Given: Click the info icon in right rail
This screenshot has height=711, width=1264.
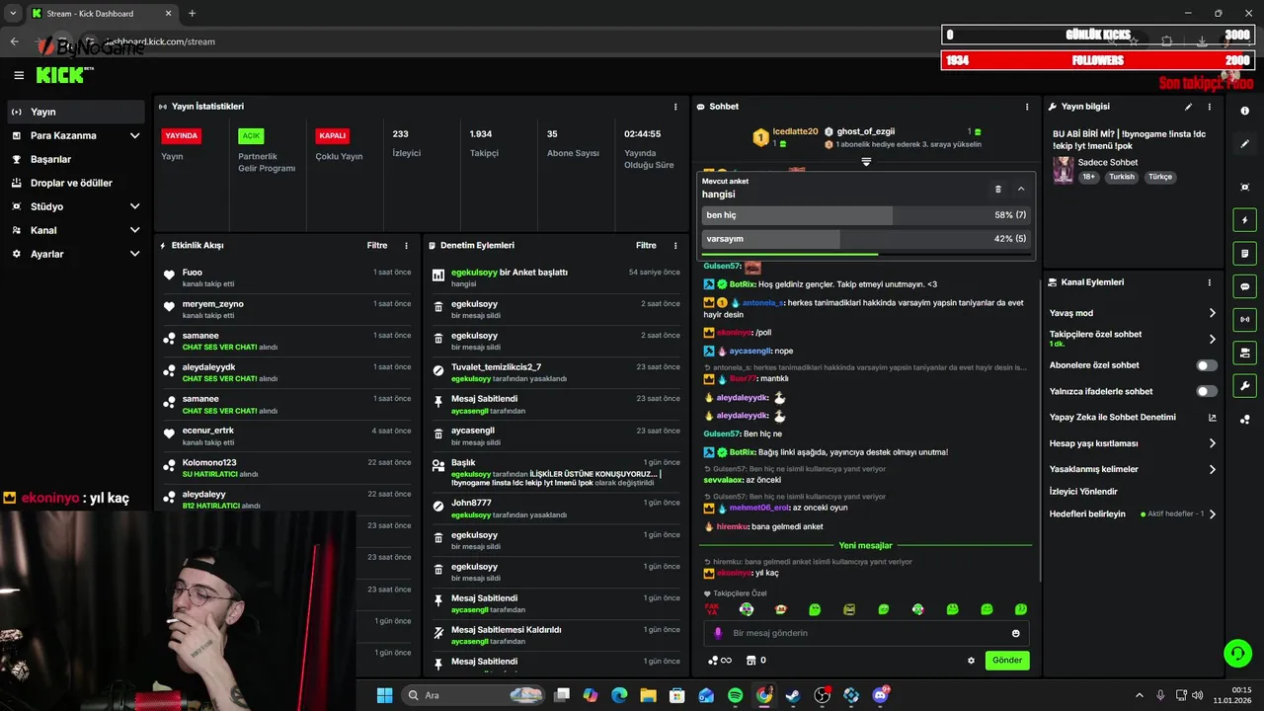Looking at the screenshot, I should click(1244, 111).
